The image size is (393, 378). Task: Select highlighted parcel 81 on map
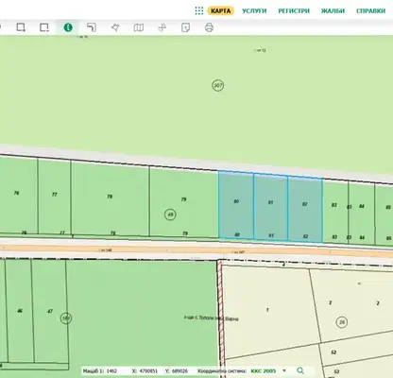pos(270,207)
